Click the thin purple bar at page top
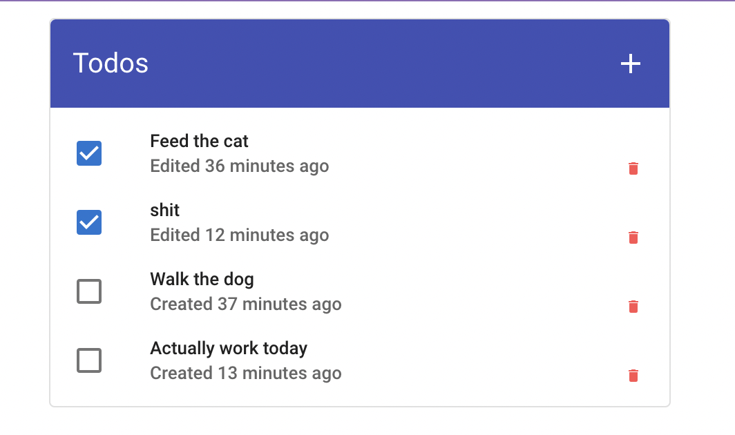This screenshot has height=435, width=735. pyautogui.click(x=367, y=1)
